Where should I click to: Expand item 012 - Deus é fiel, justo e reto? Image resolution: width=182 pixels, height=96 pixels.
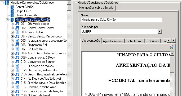coord(12,70)
